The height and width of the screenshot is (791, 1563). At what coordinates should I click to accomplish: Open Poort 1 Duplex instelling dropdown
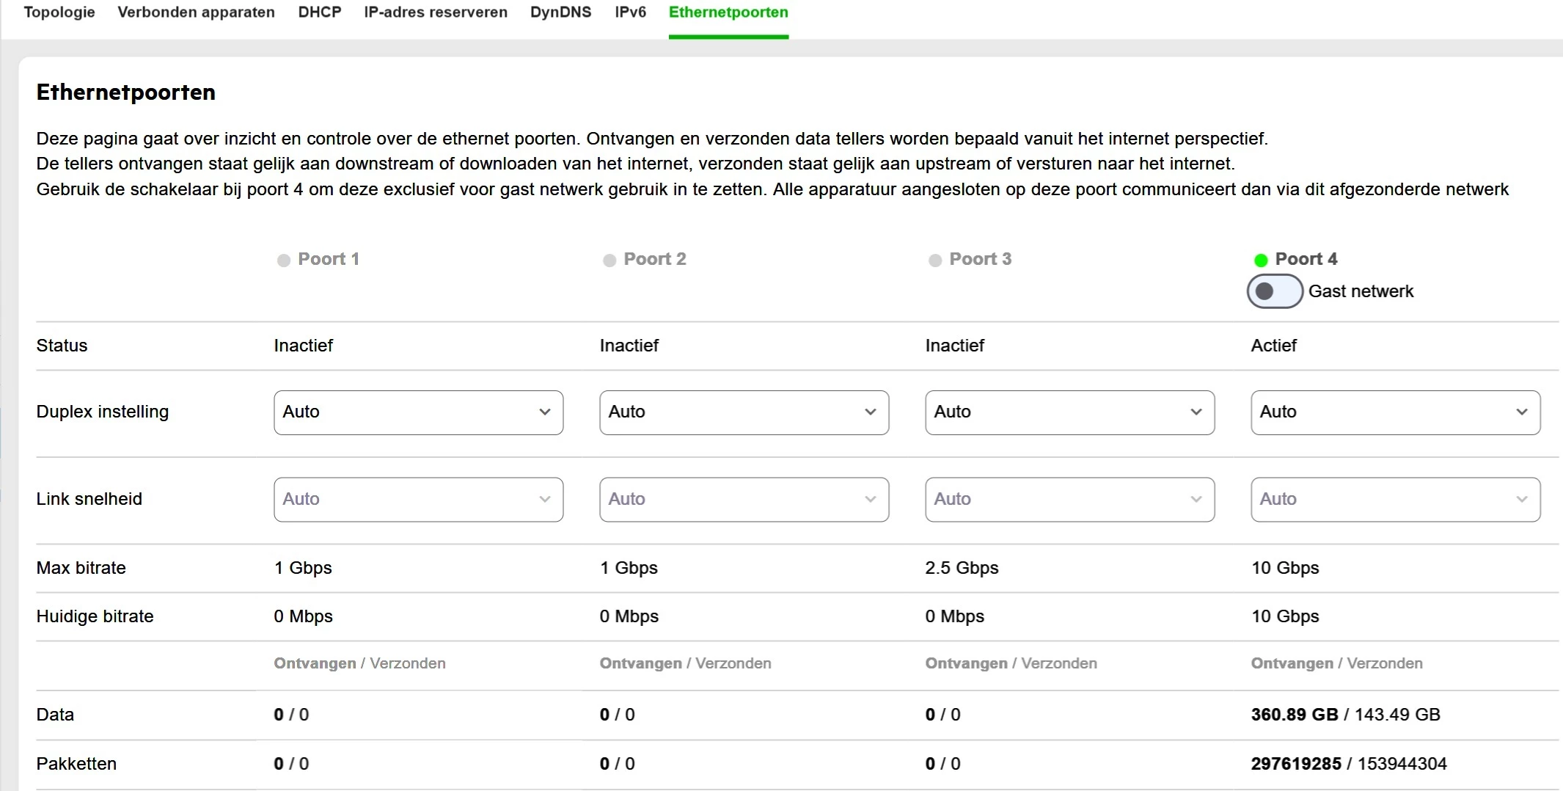pos(418,412)
